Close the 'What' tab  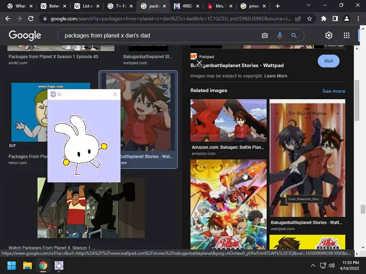(31, 6)
